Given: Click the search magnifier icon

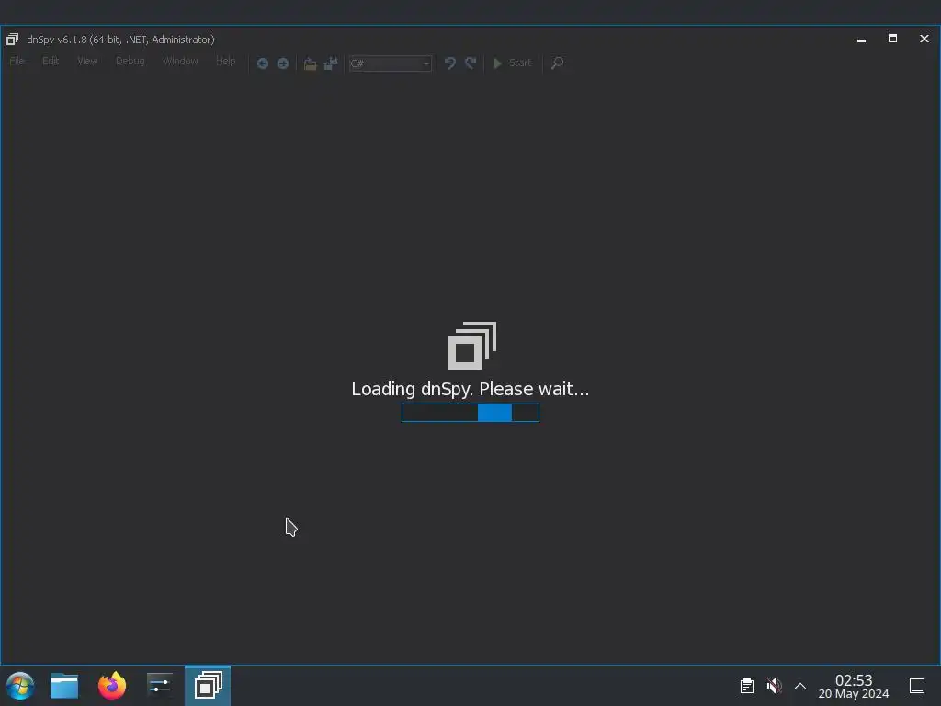Looking at the screenshot, I should tap(558, 63).
